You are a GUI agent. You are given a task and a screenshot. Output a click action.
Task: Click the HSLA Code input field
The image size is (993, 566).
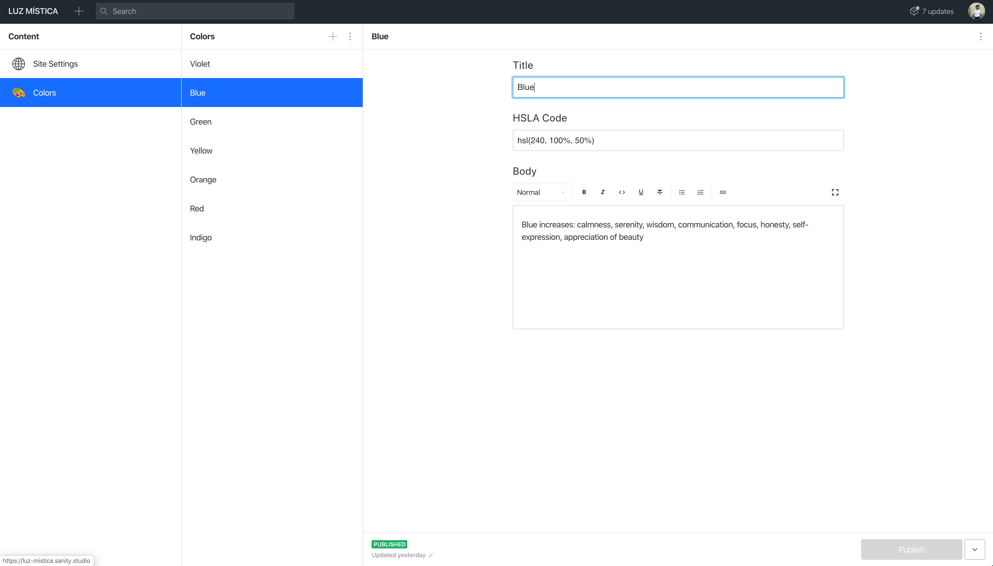(x=678, y=140)
